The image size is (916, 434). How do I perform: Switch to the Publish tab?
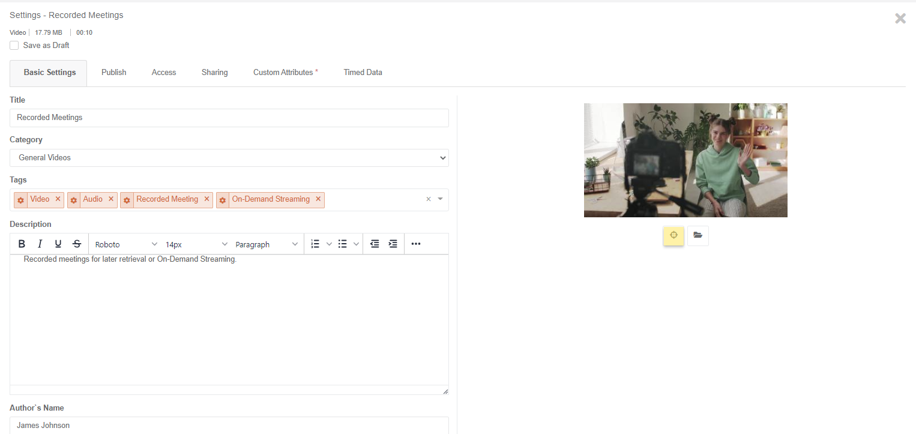coord(113,73)
